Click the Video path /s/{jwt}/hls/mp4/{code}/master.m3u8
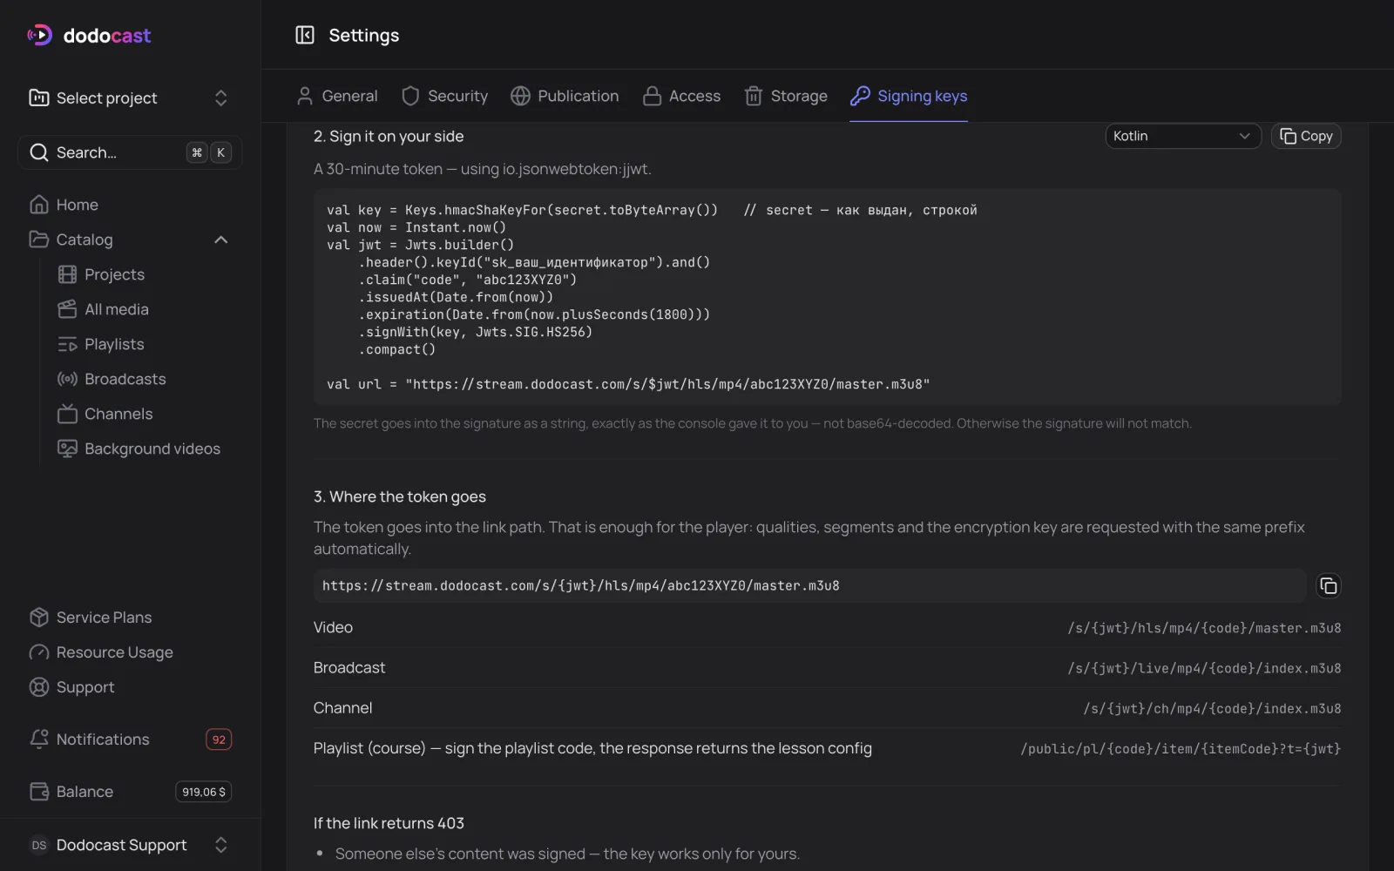 tap(1204, 628)
